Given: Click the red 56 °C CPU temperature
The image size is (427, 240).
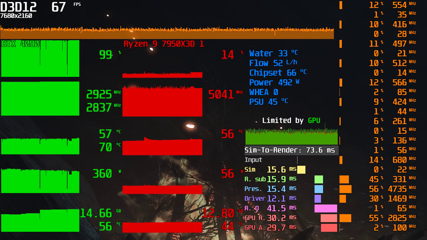Looking at the screenshot, I should 232,134.
